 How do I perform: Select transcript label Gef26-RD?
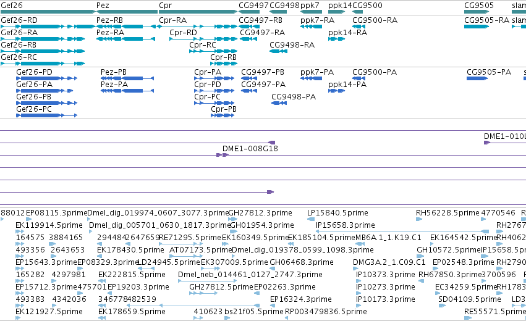(19, 20)
